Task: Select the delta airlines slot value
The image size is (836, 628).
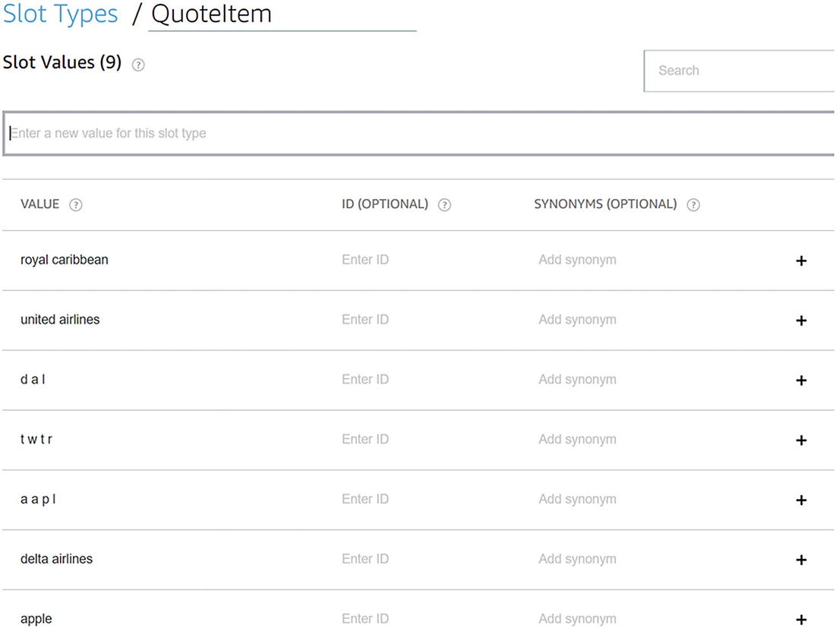Action: [57, 559]
